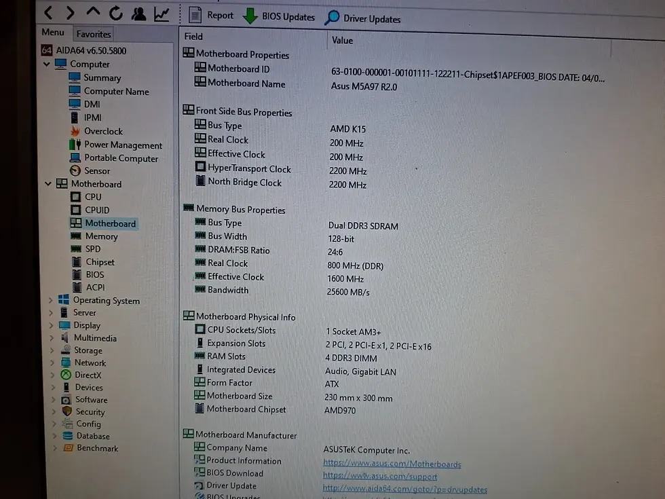The image size is (665, 499).
Task: Switch to the Favorites tab
Action: click(94, 34)
